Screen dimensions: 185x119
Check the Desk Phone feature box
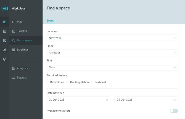click(48, 82)
